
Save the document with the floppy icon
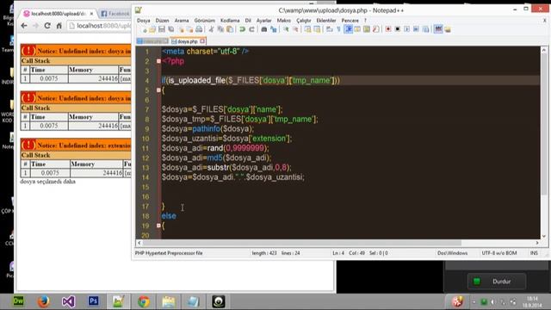pos(162,29)
